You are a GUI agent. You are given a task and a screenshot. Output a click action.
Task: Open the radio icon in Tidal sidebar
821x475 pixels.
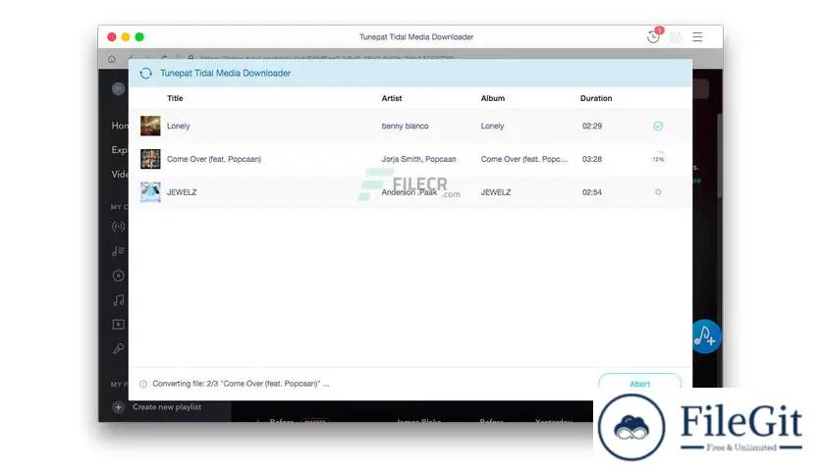click(x=118, y=227)
